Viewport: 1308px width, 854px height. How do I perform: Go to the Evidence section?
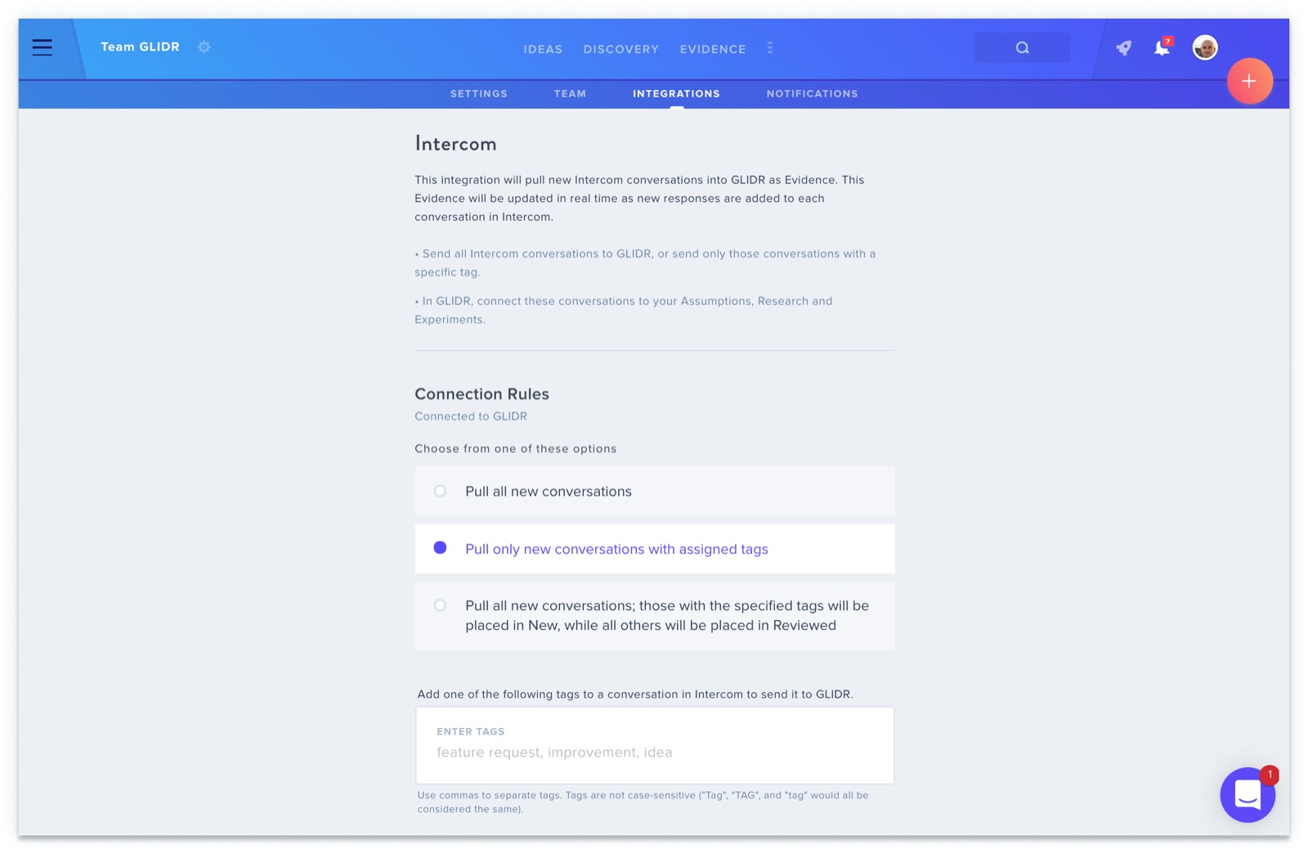click(x=713, y=49)
